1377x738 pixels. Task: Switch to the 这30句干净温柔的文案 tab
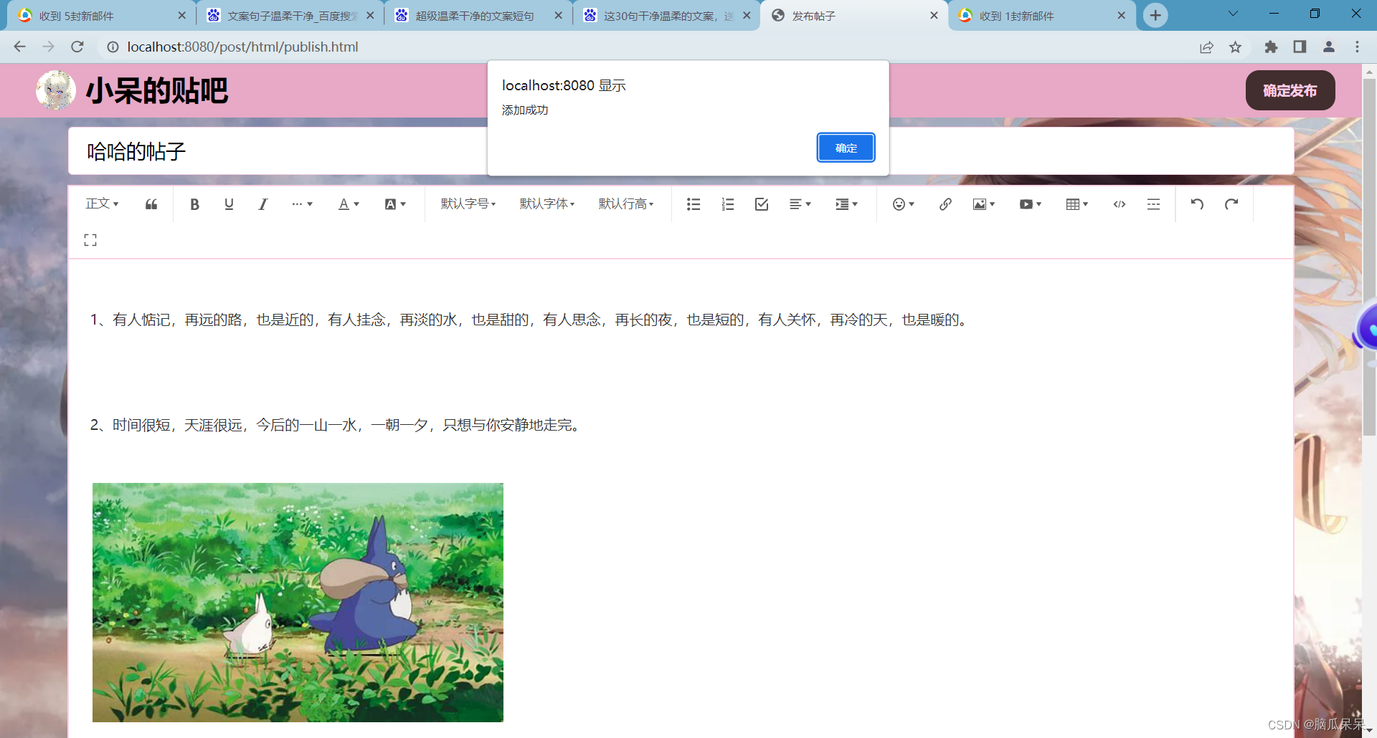click(x=666, y=16)
